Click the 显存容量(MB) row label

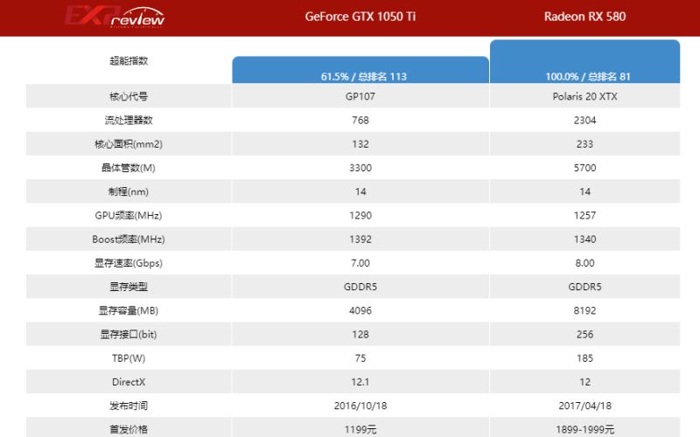pos(129,311)
